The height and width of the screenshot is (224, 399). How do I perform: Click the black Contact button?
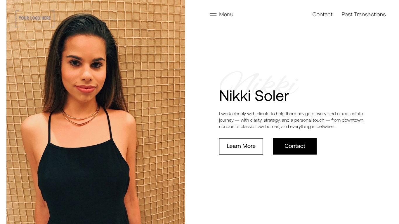295,146
